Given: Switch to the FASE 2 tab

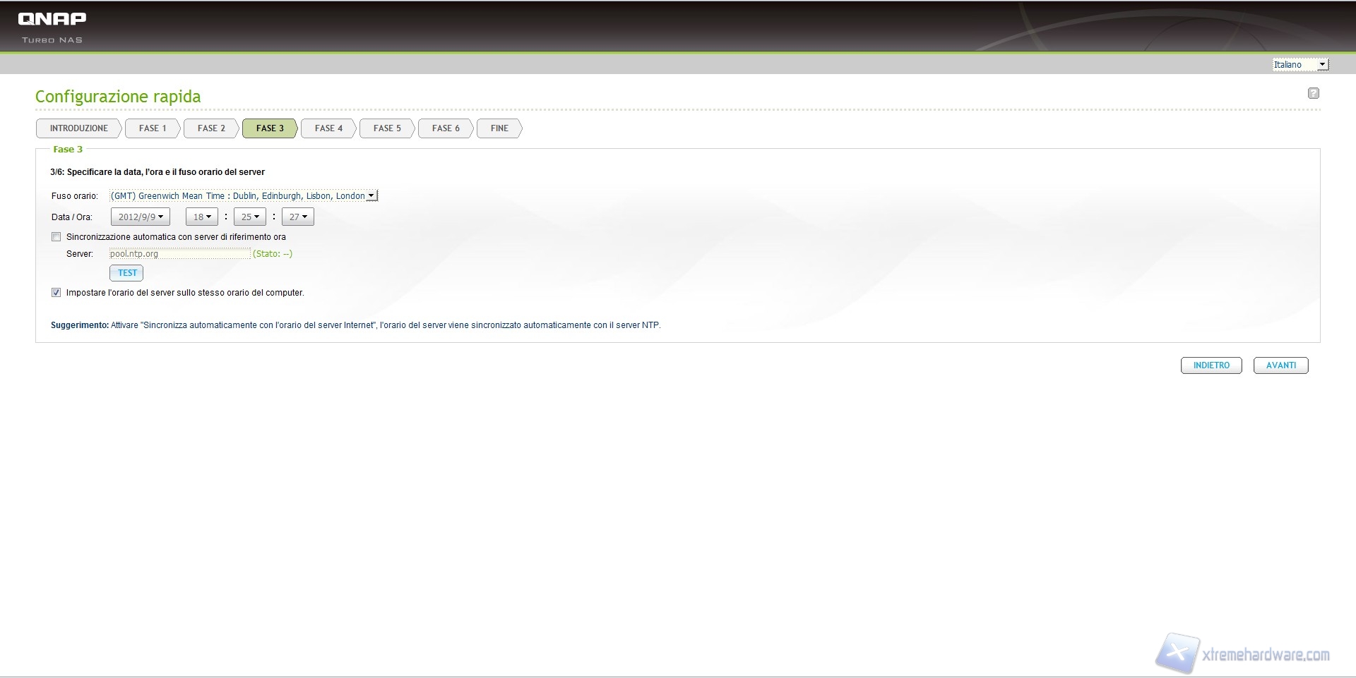Looking at the screenshot, I should [x=211, y=128].
